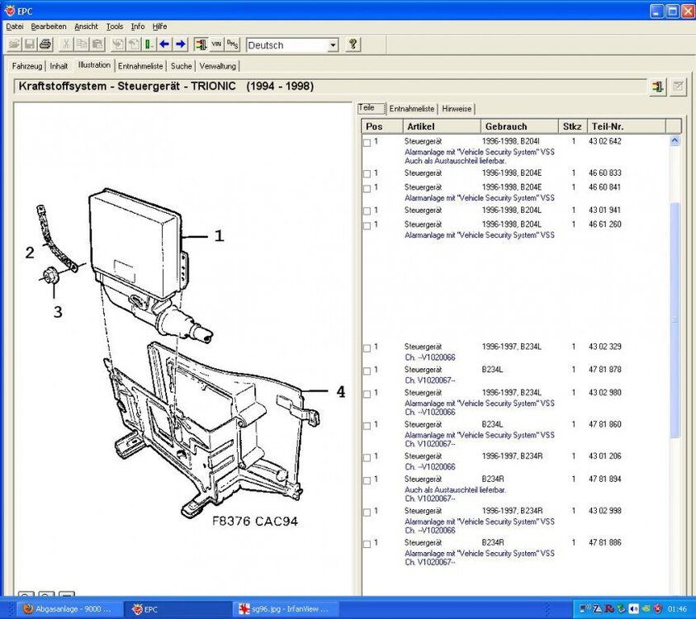
Task: Click the taskbar clock showing 01:46
Action: pos(677,609)
